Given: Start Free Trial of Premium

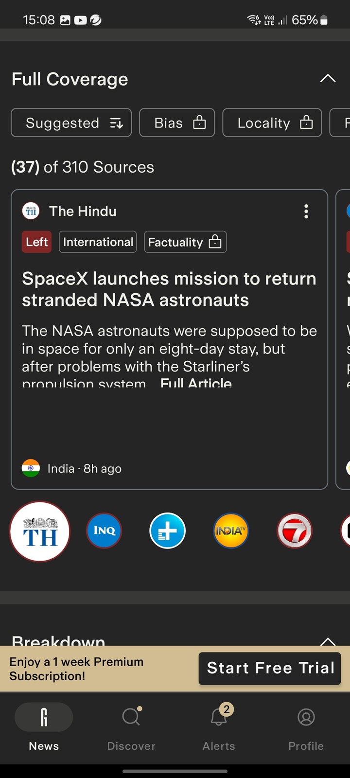Looking at the screenshot, I should click(270, 668).
